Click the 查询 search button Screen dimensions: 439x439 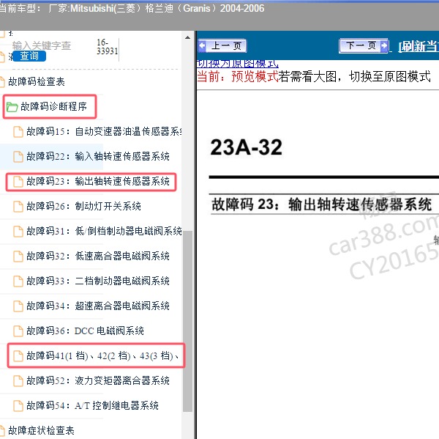click(29, 56)
